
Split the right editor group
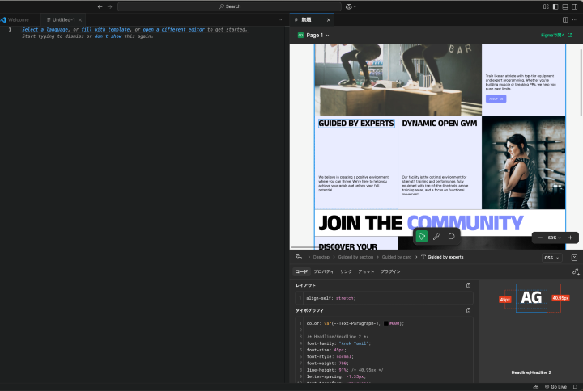(565, 20)
